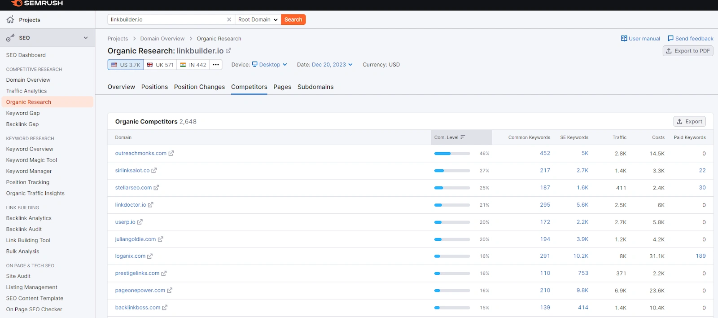The image size is (718, 318).
Task: Click the Projects home icon
Action: (10, 20)
